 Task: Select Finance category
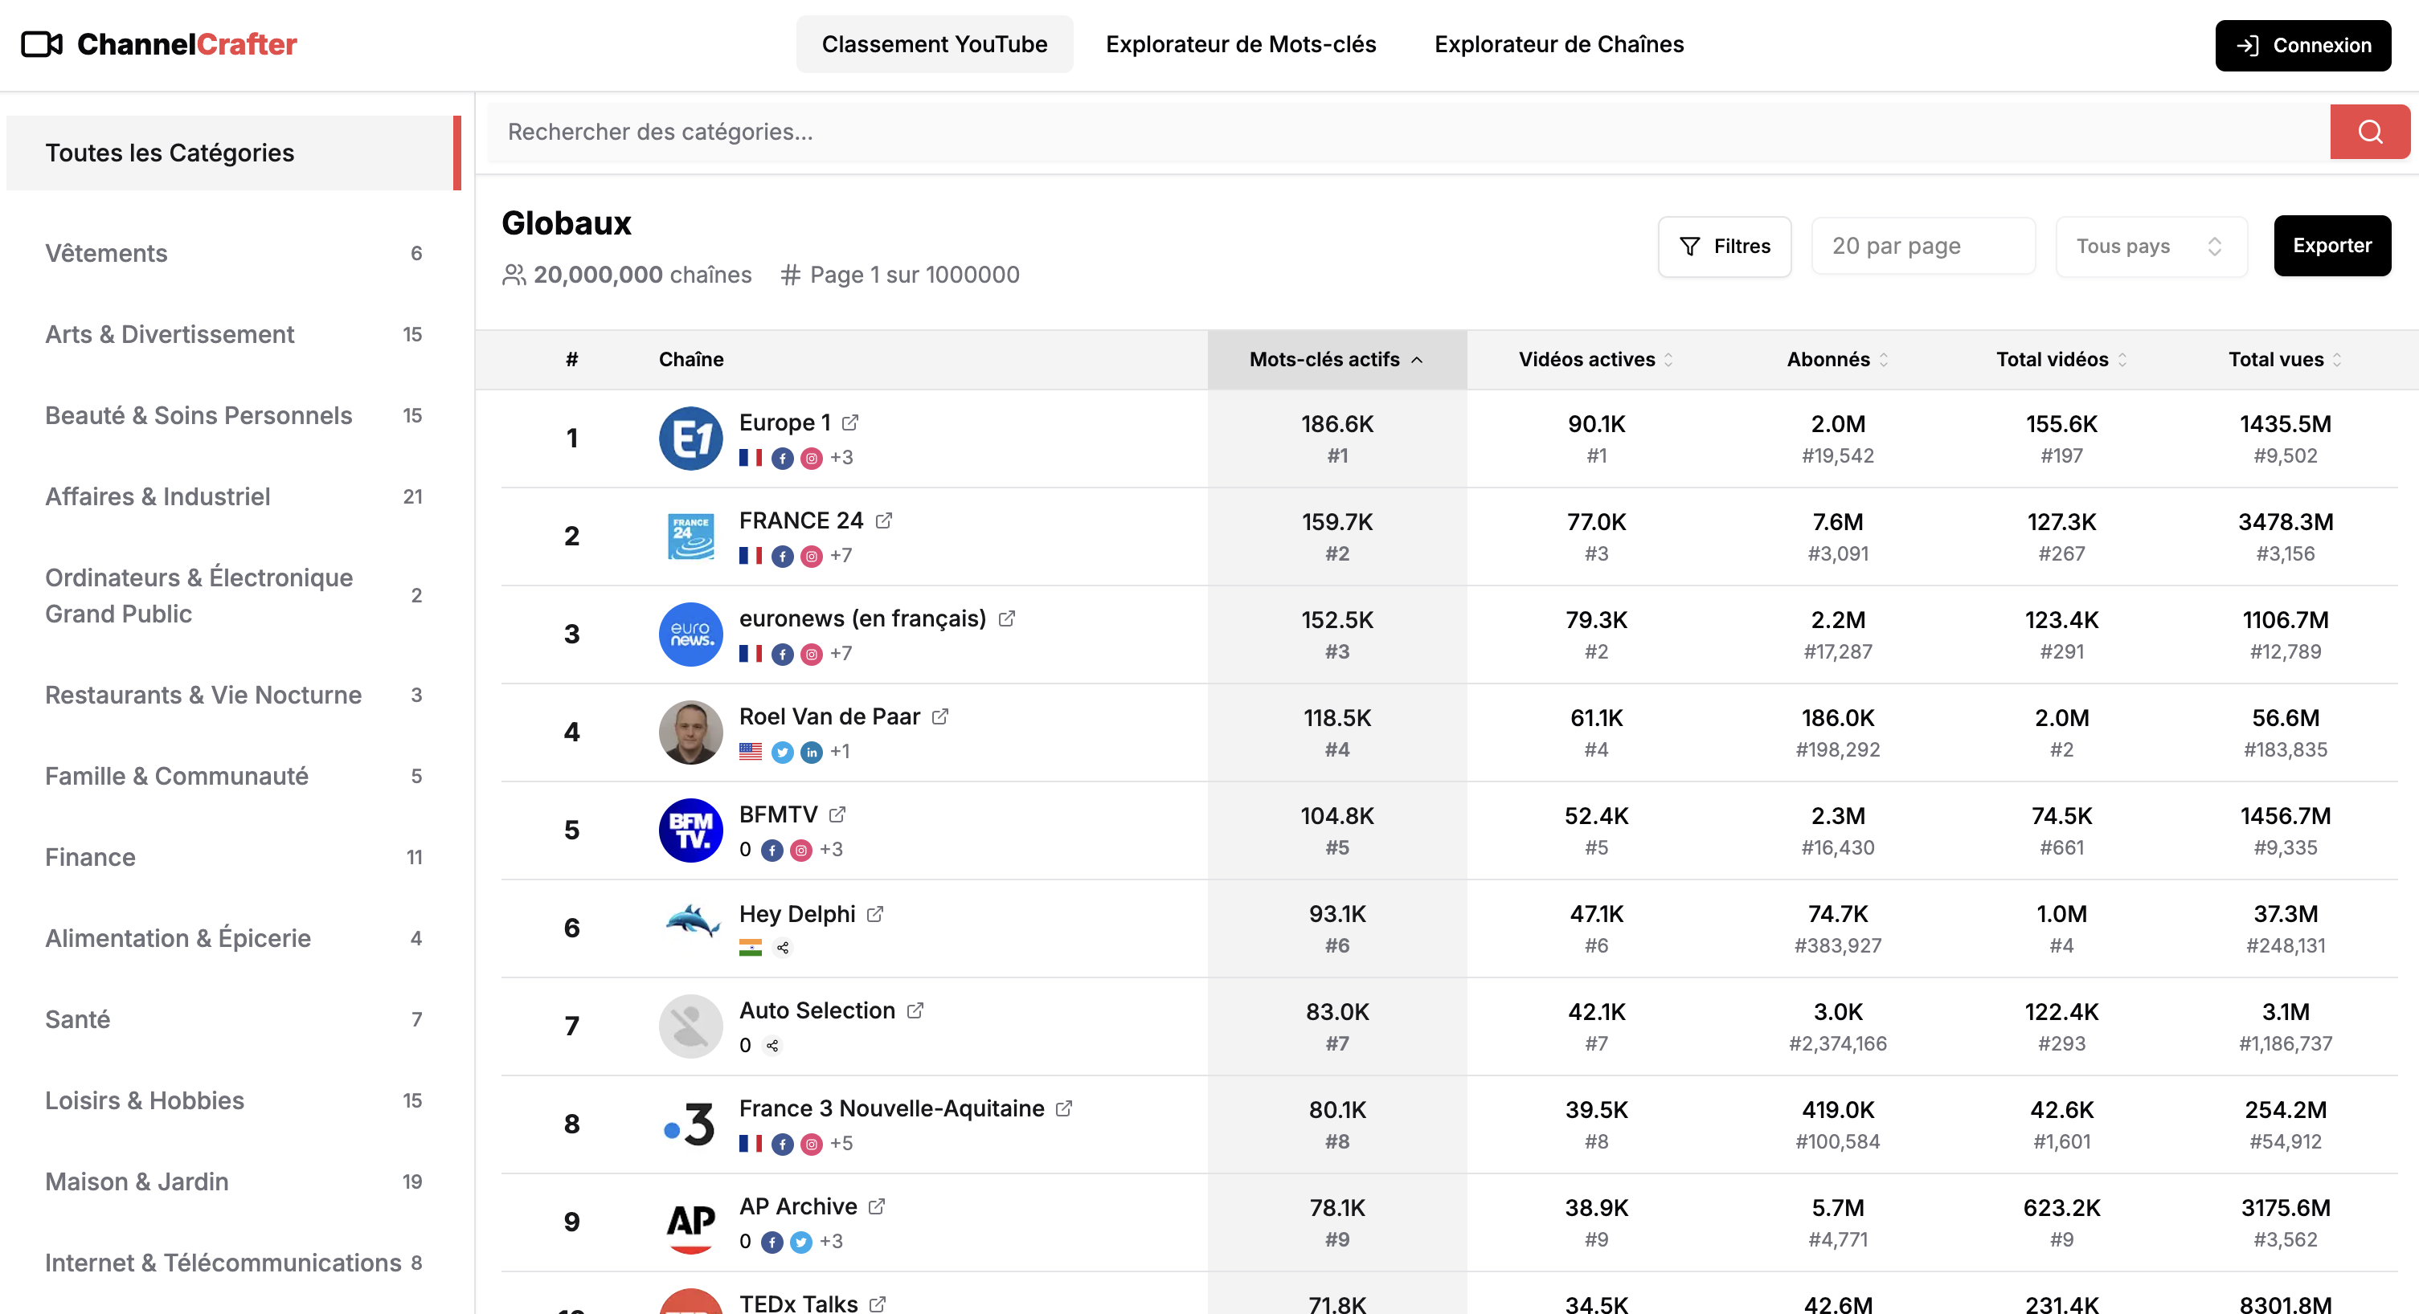tap(233, 857)
